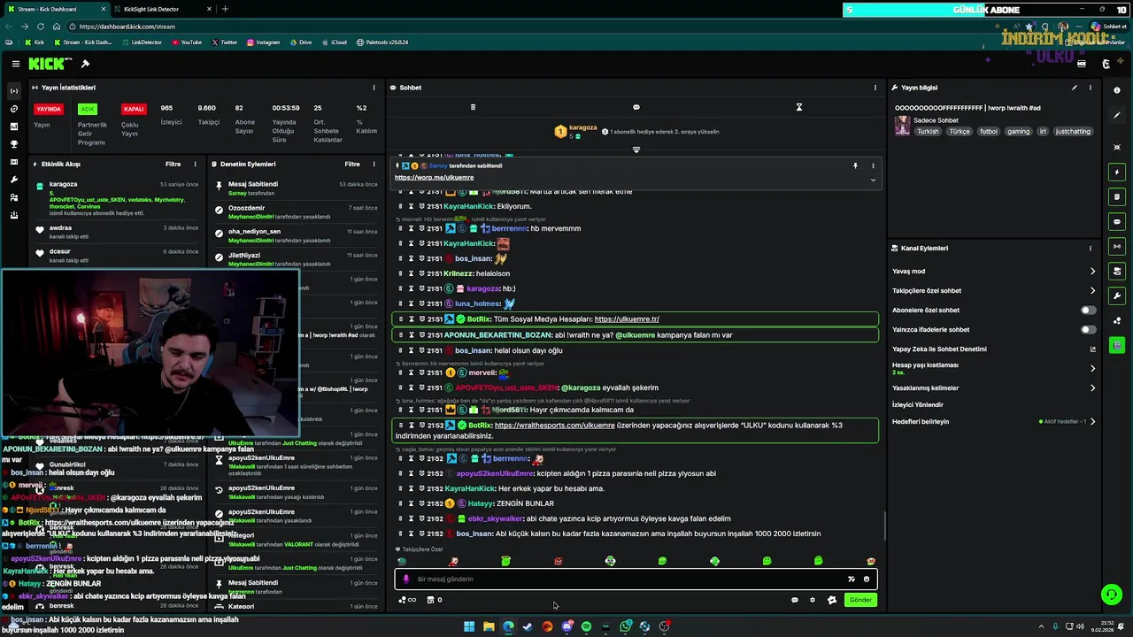Click the translate icon in message box
This screenshot has height=637, width=1133.
(x=851, y=579)
